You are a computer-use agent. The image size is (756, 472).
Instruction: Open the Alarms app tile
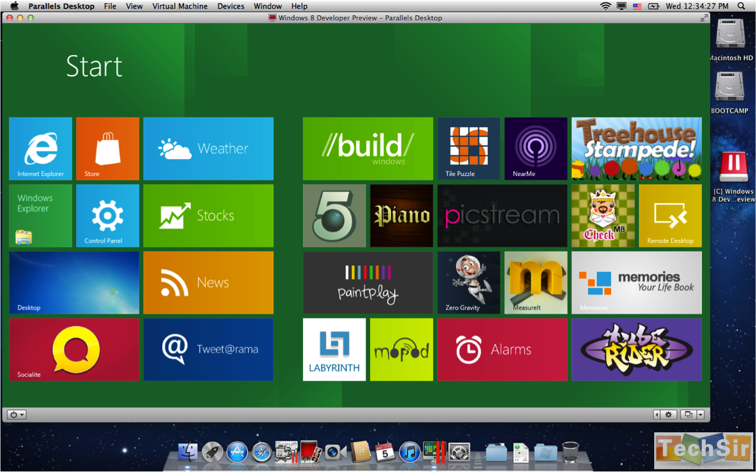[x=502, y=349]
